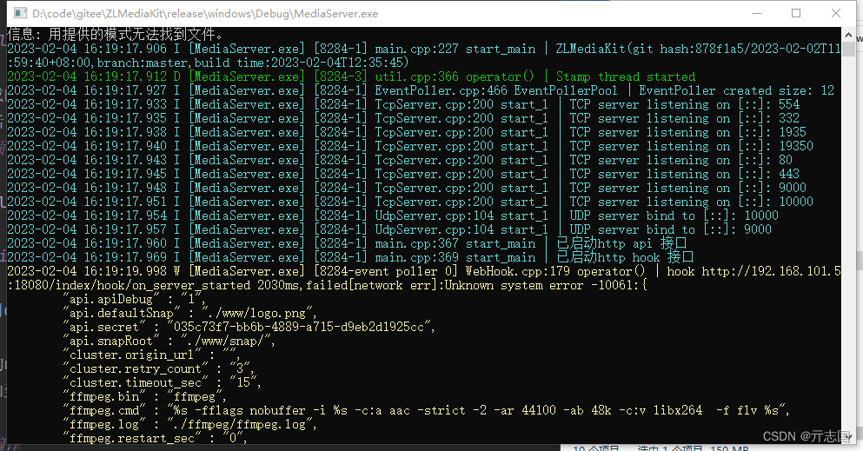Click the './www/logo.png' value
The height and width of the screenshot is (451, 863).
257,313
